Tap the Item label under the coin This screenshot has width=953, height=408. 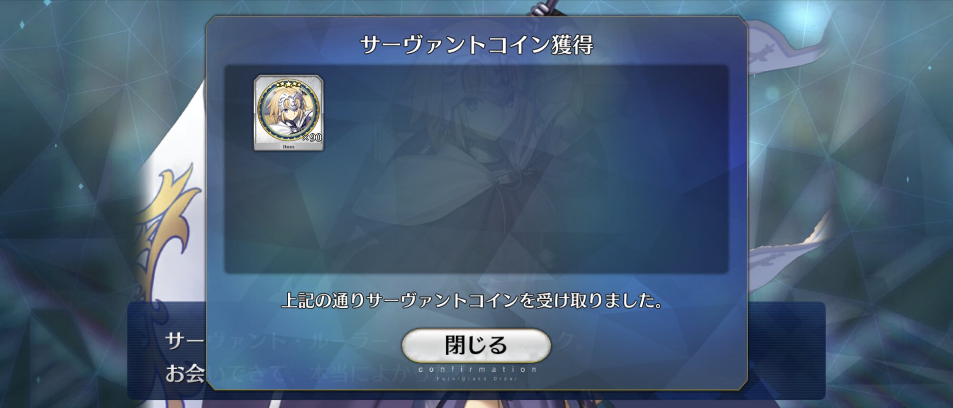[x=288, y=147]
